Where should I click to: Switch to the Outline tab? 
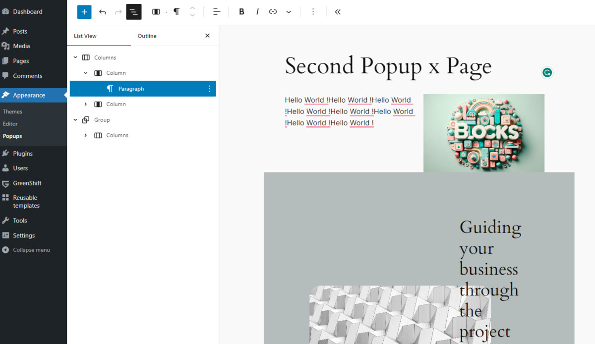(x=147, y=36)
